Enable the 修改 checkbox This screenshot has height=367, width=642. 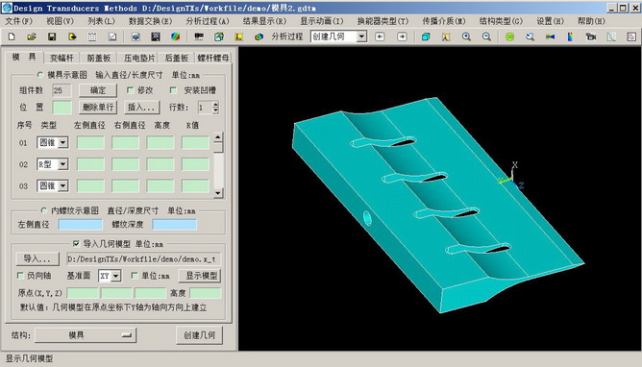131,90
